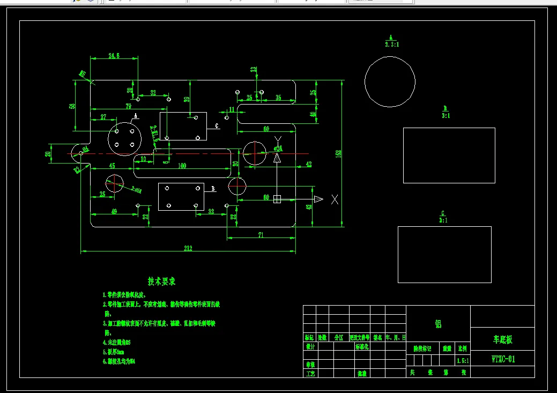The height and width of the screenshot is (393, 557).
Task: Click the 分区 cell in title block
Action: (339, 337)
